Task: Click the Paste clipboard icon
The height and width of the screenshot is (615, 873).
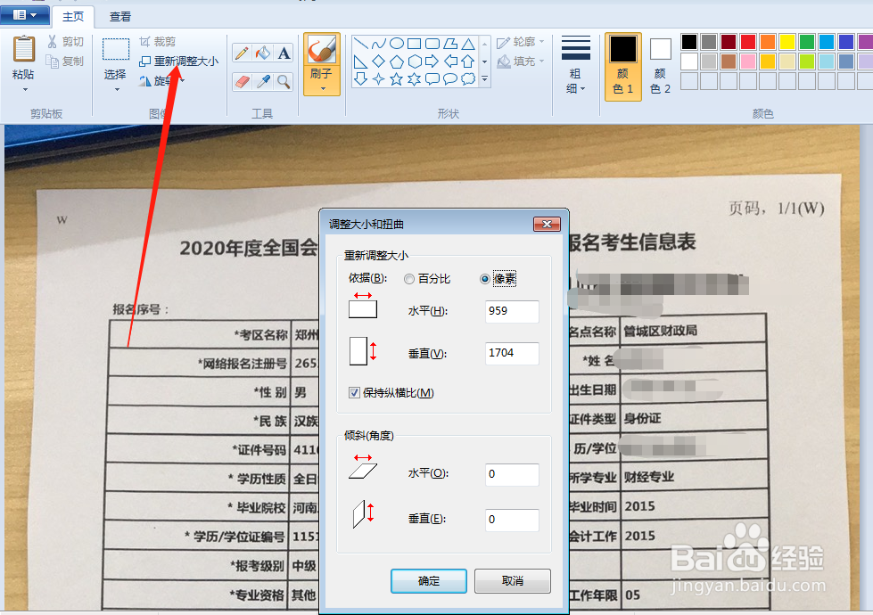Action: [24, 50]
